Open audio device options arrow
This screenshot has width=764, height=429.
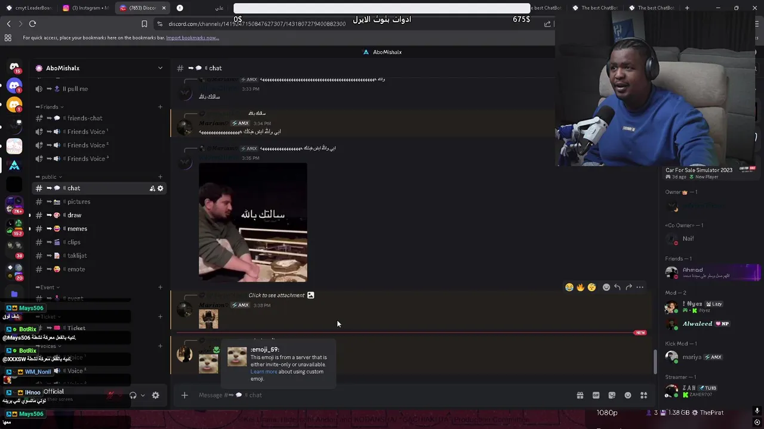[x=143, y=395]
